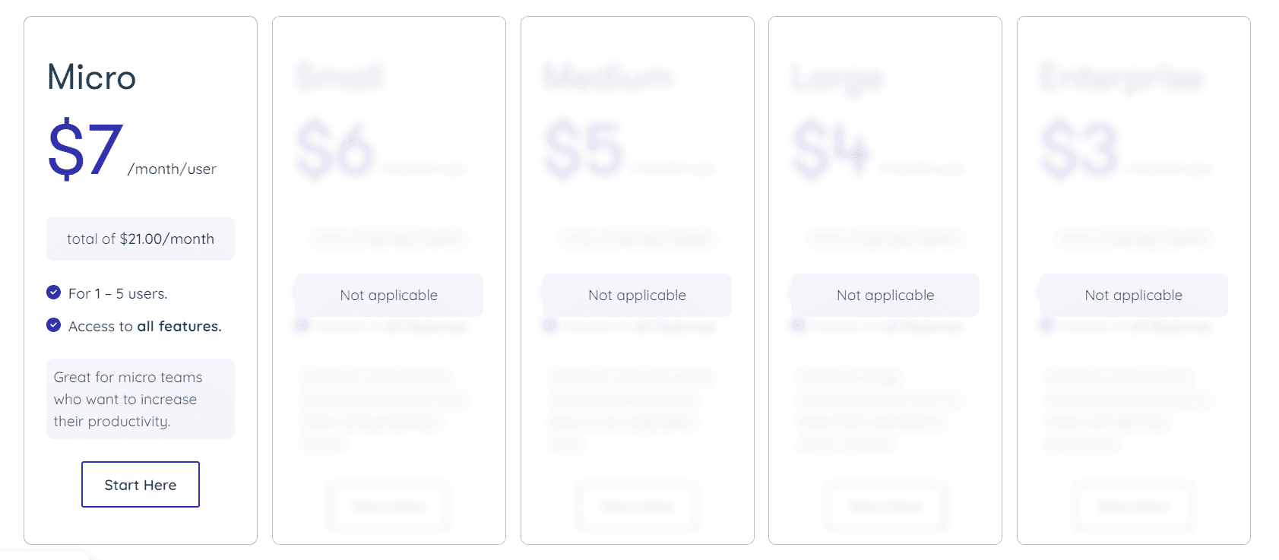Click the blue circle icon below Enterprise's Not applicable badge
This screenshot has height=560, width=1279.
click(x=1046, y=326)
